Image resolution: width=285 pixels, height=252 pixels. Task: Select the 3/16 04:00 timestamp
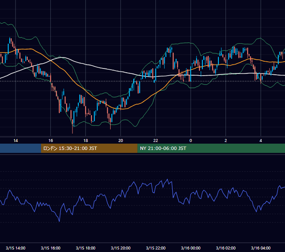261,248
